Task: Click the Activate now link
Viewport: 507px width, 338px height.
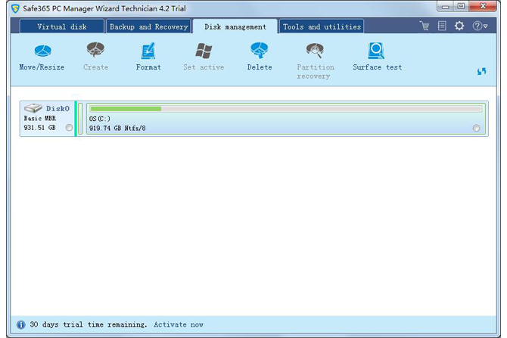Action: coord(179,324)
